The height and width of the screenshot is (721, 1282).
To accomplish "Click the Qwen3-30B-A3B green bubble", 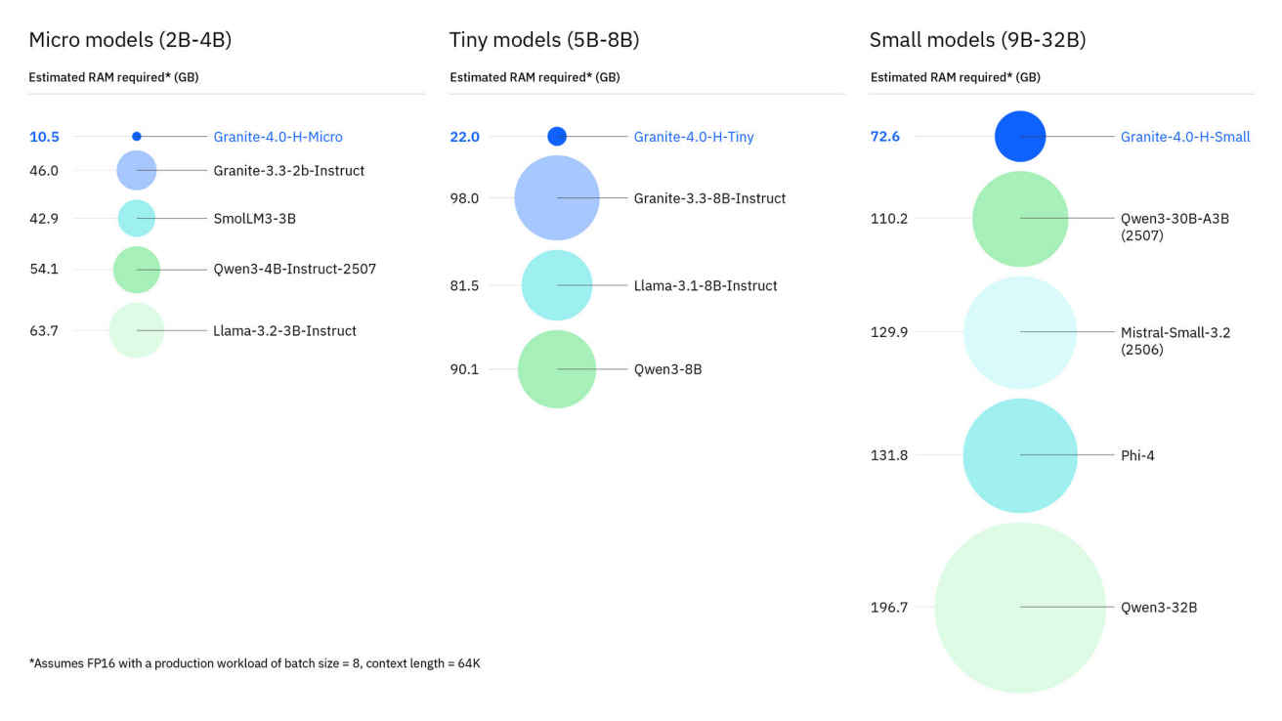I will coord(1020,219).
